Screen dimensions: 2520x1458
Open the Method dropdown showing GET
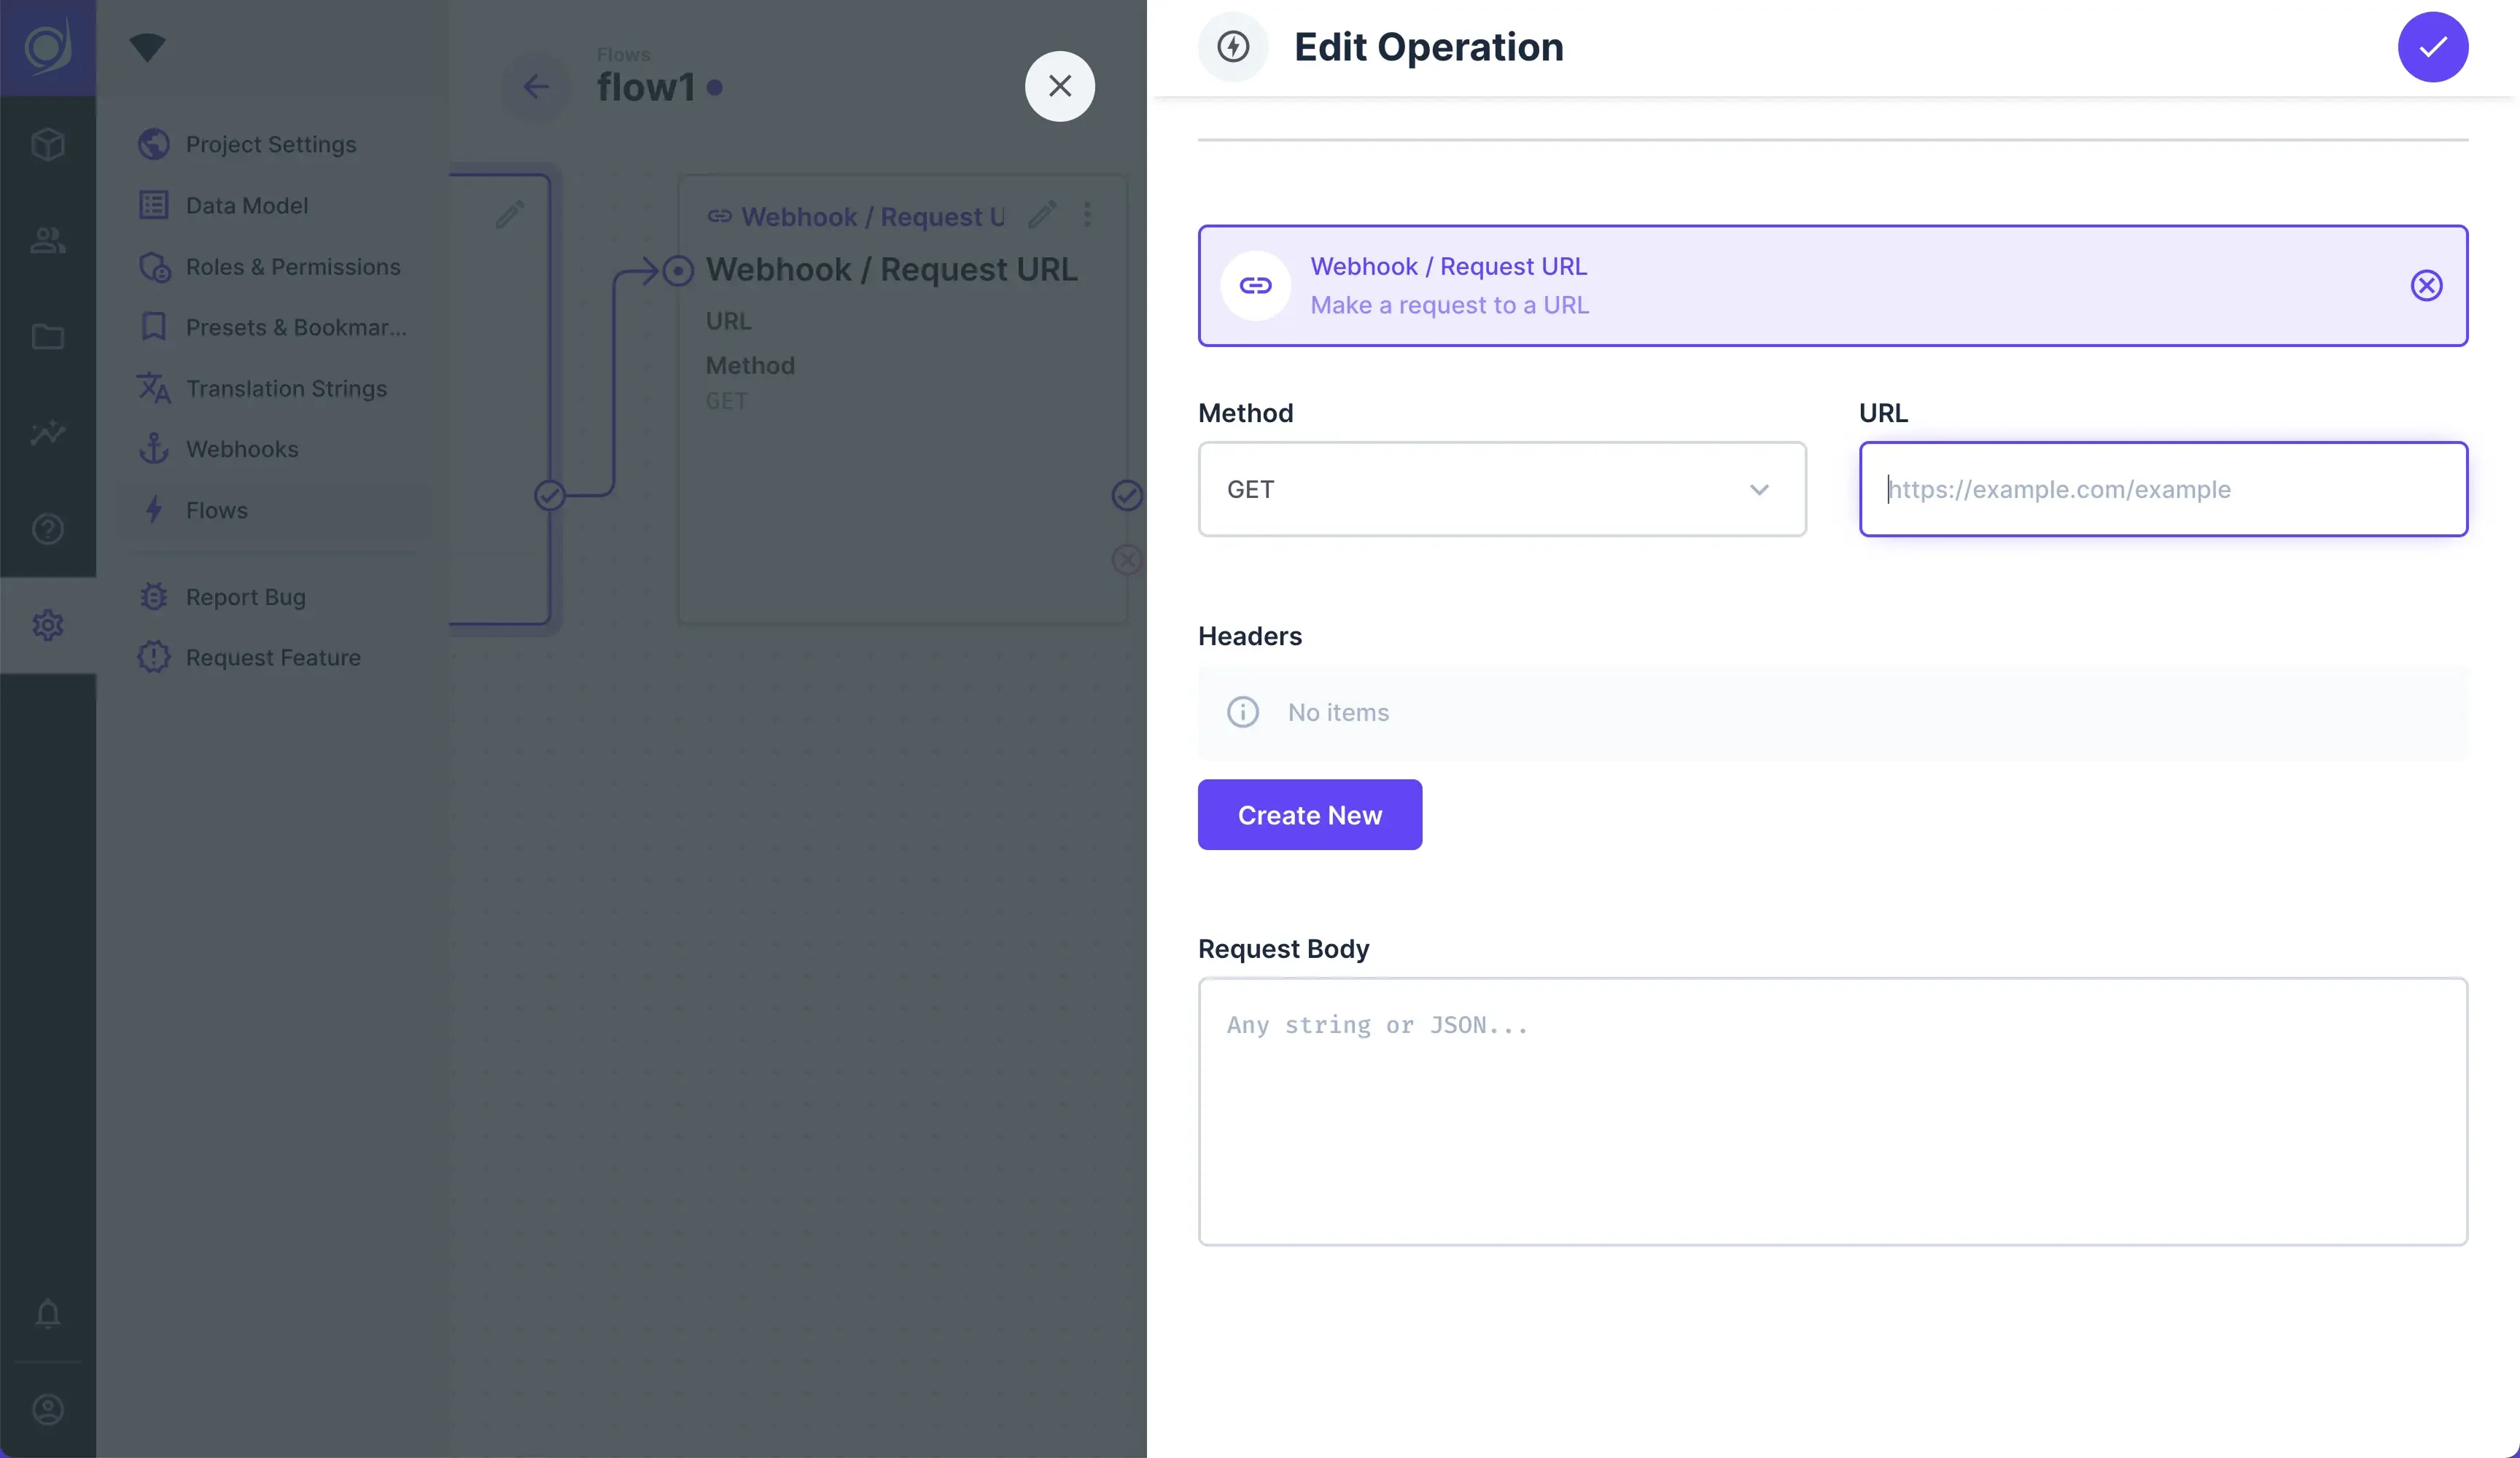click(x=1501, y=489)
